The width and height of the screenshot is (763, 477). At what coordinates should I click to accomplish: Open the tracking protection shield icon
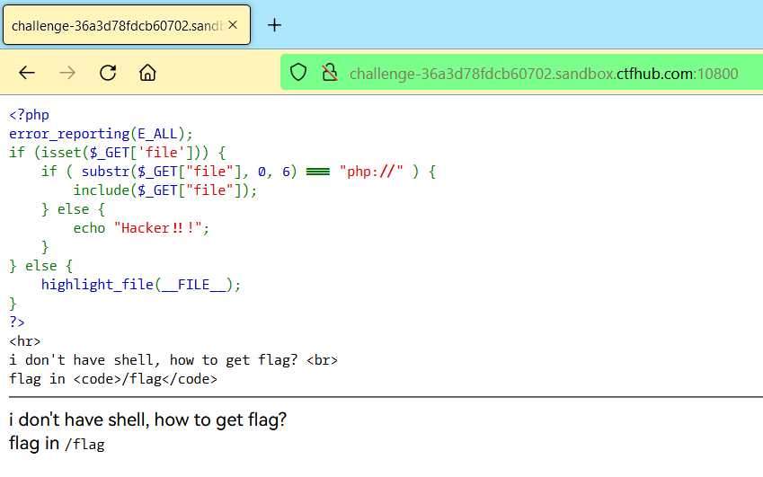pos(298,73)
